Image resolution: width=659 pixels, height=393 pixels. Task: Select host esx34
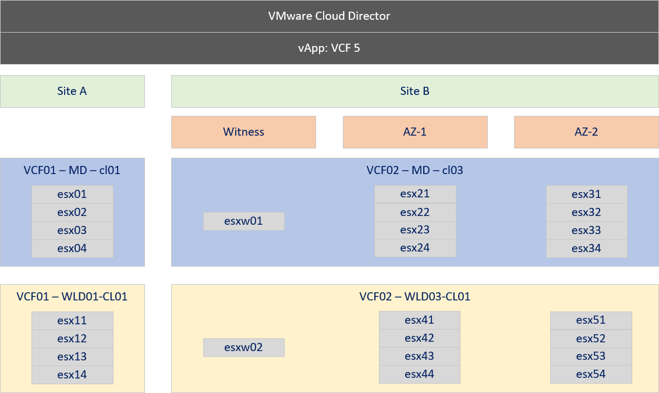[587, 249]
